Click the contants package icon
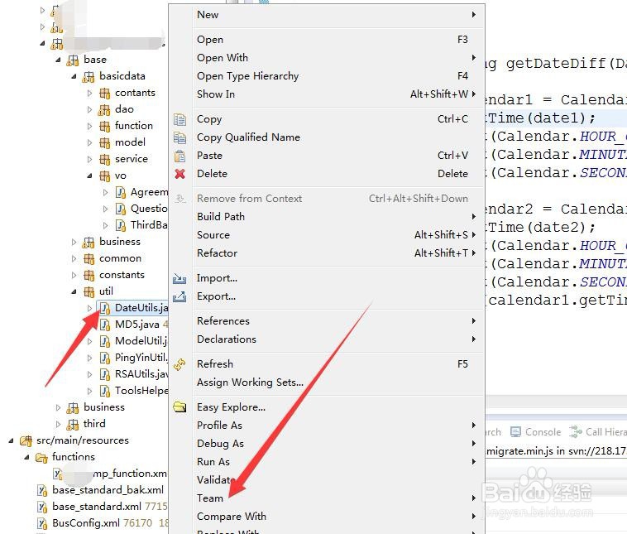This screenshot has height=534, width=627. coord(104,94)
